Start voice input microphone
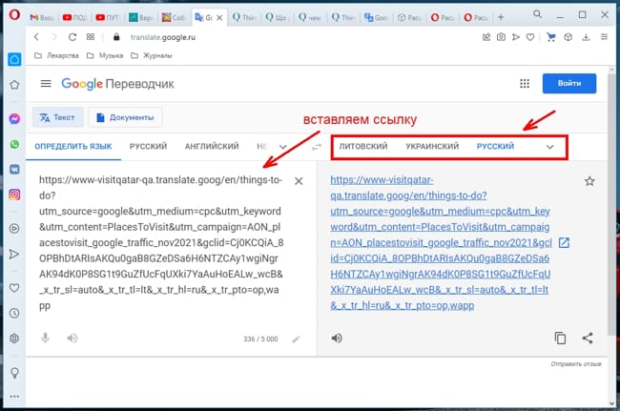 pos(46,339)
